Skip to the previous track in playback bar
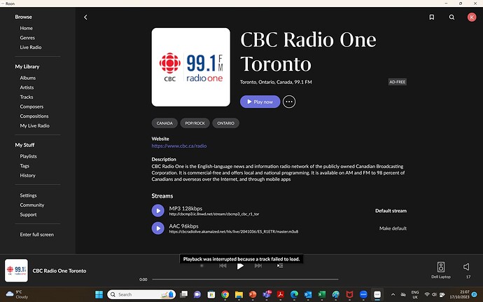This screenshot has height=302, width=483. click(x=223, y=266)
